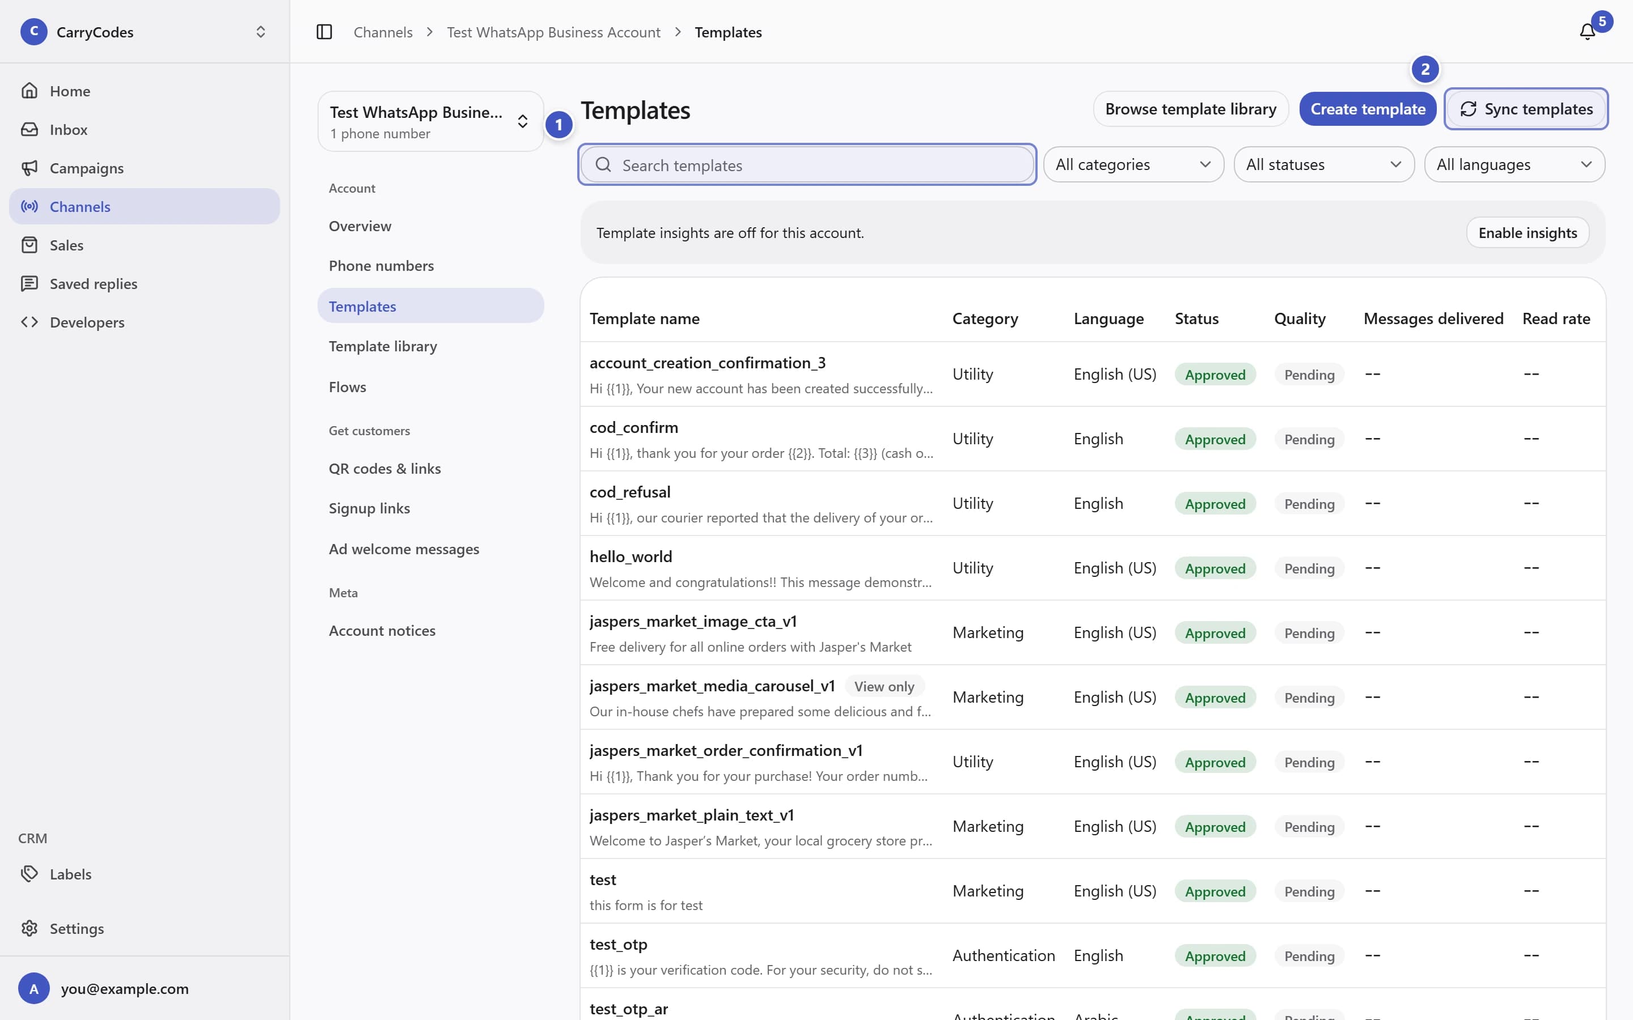Click the Sales shopping bag icon

(x=29, y=244)
